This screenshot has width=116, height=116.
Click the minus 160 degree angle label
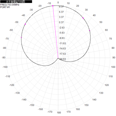(x=40, y=109)
